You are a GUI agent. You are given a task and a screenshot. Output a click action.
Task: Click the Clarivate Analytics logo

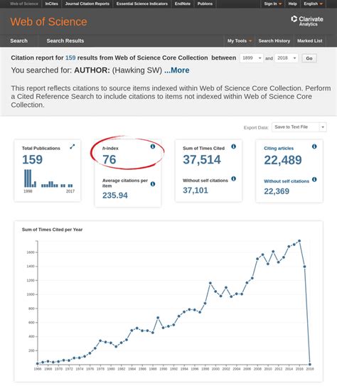point(307,21)
